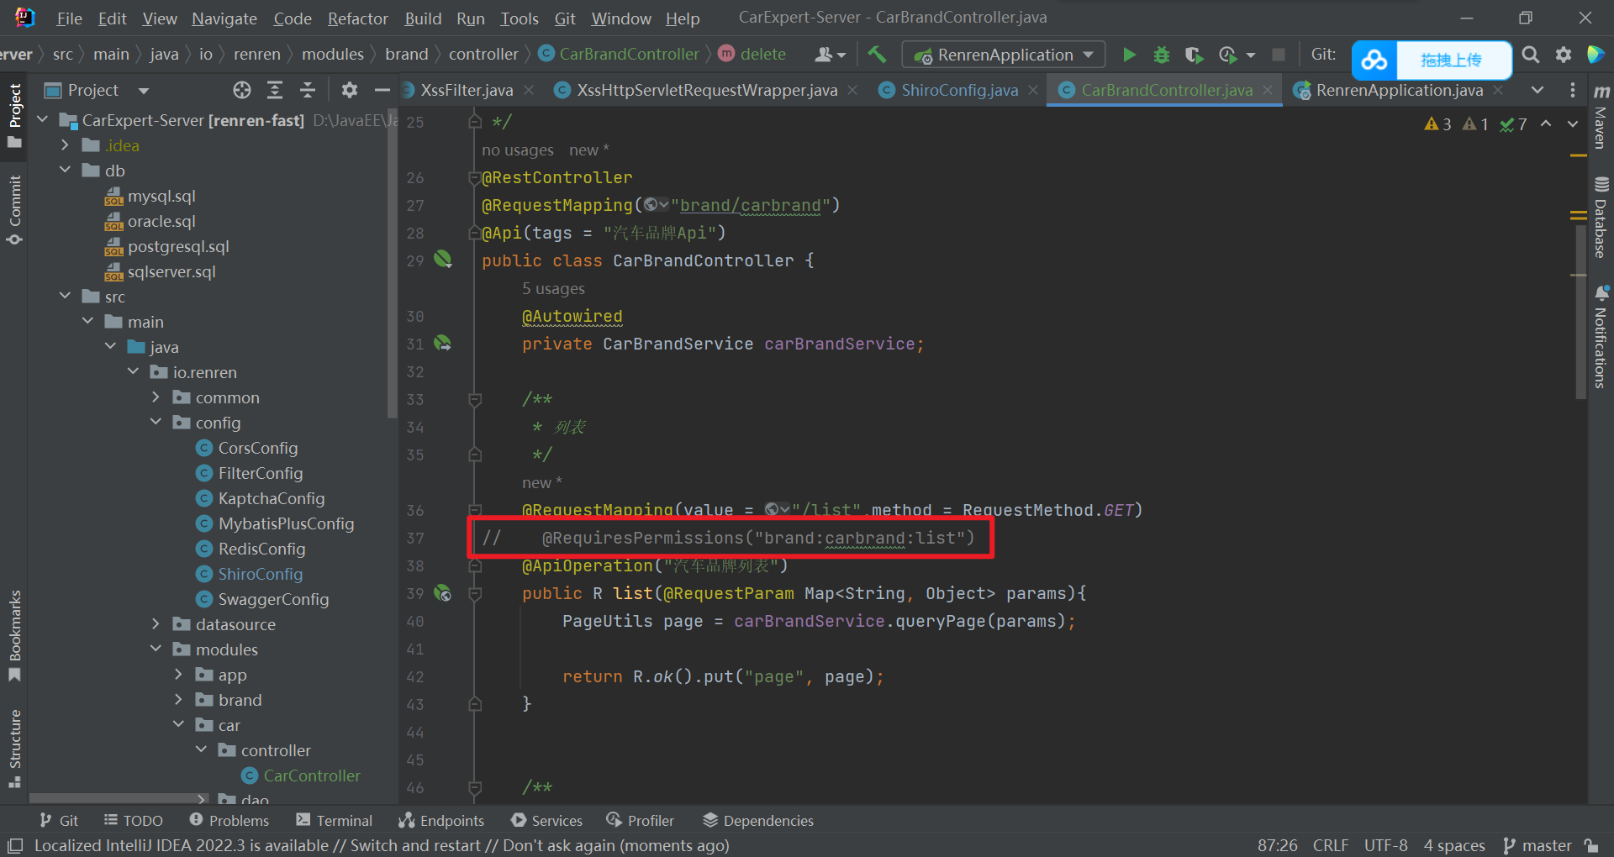The width and height of the screenshot is (1614, 857).
Task: Build project with the hammer icon
Action: [x=877, y=55]
